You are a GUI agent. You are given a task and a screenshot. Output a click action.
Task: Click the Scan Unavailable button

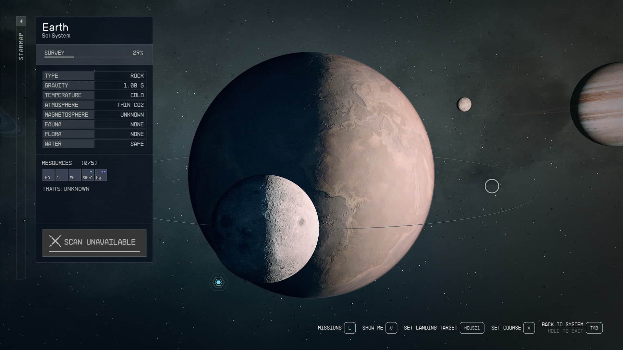[x=94, y=243]
